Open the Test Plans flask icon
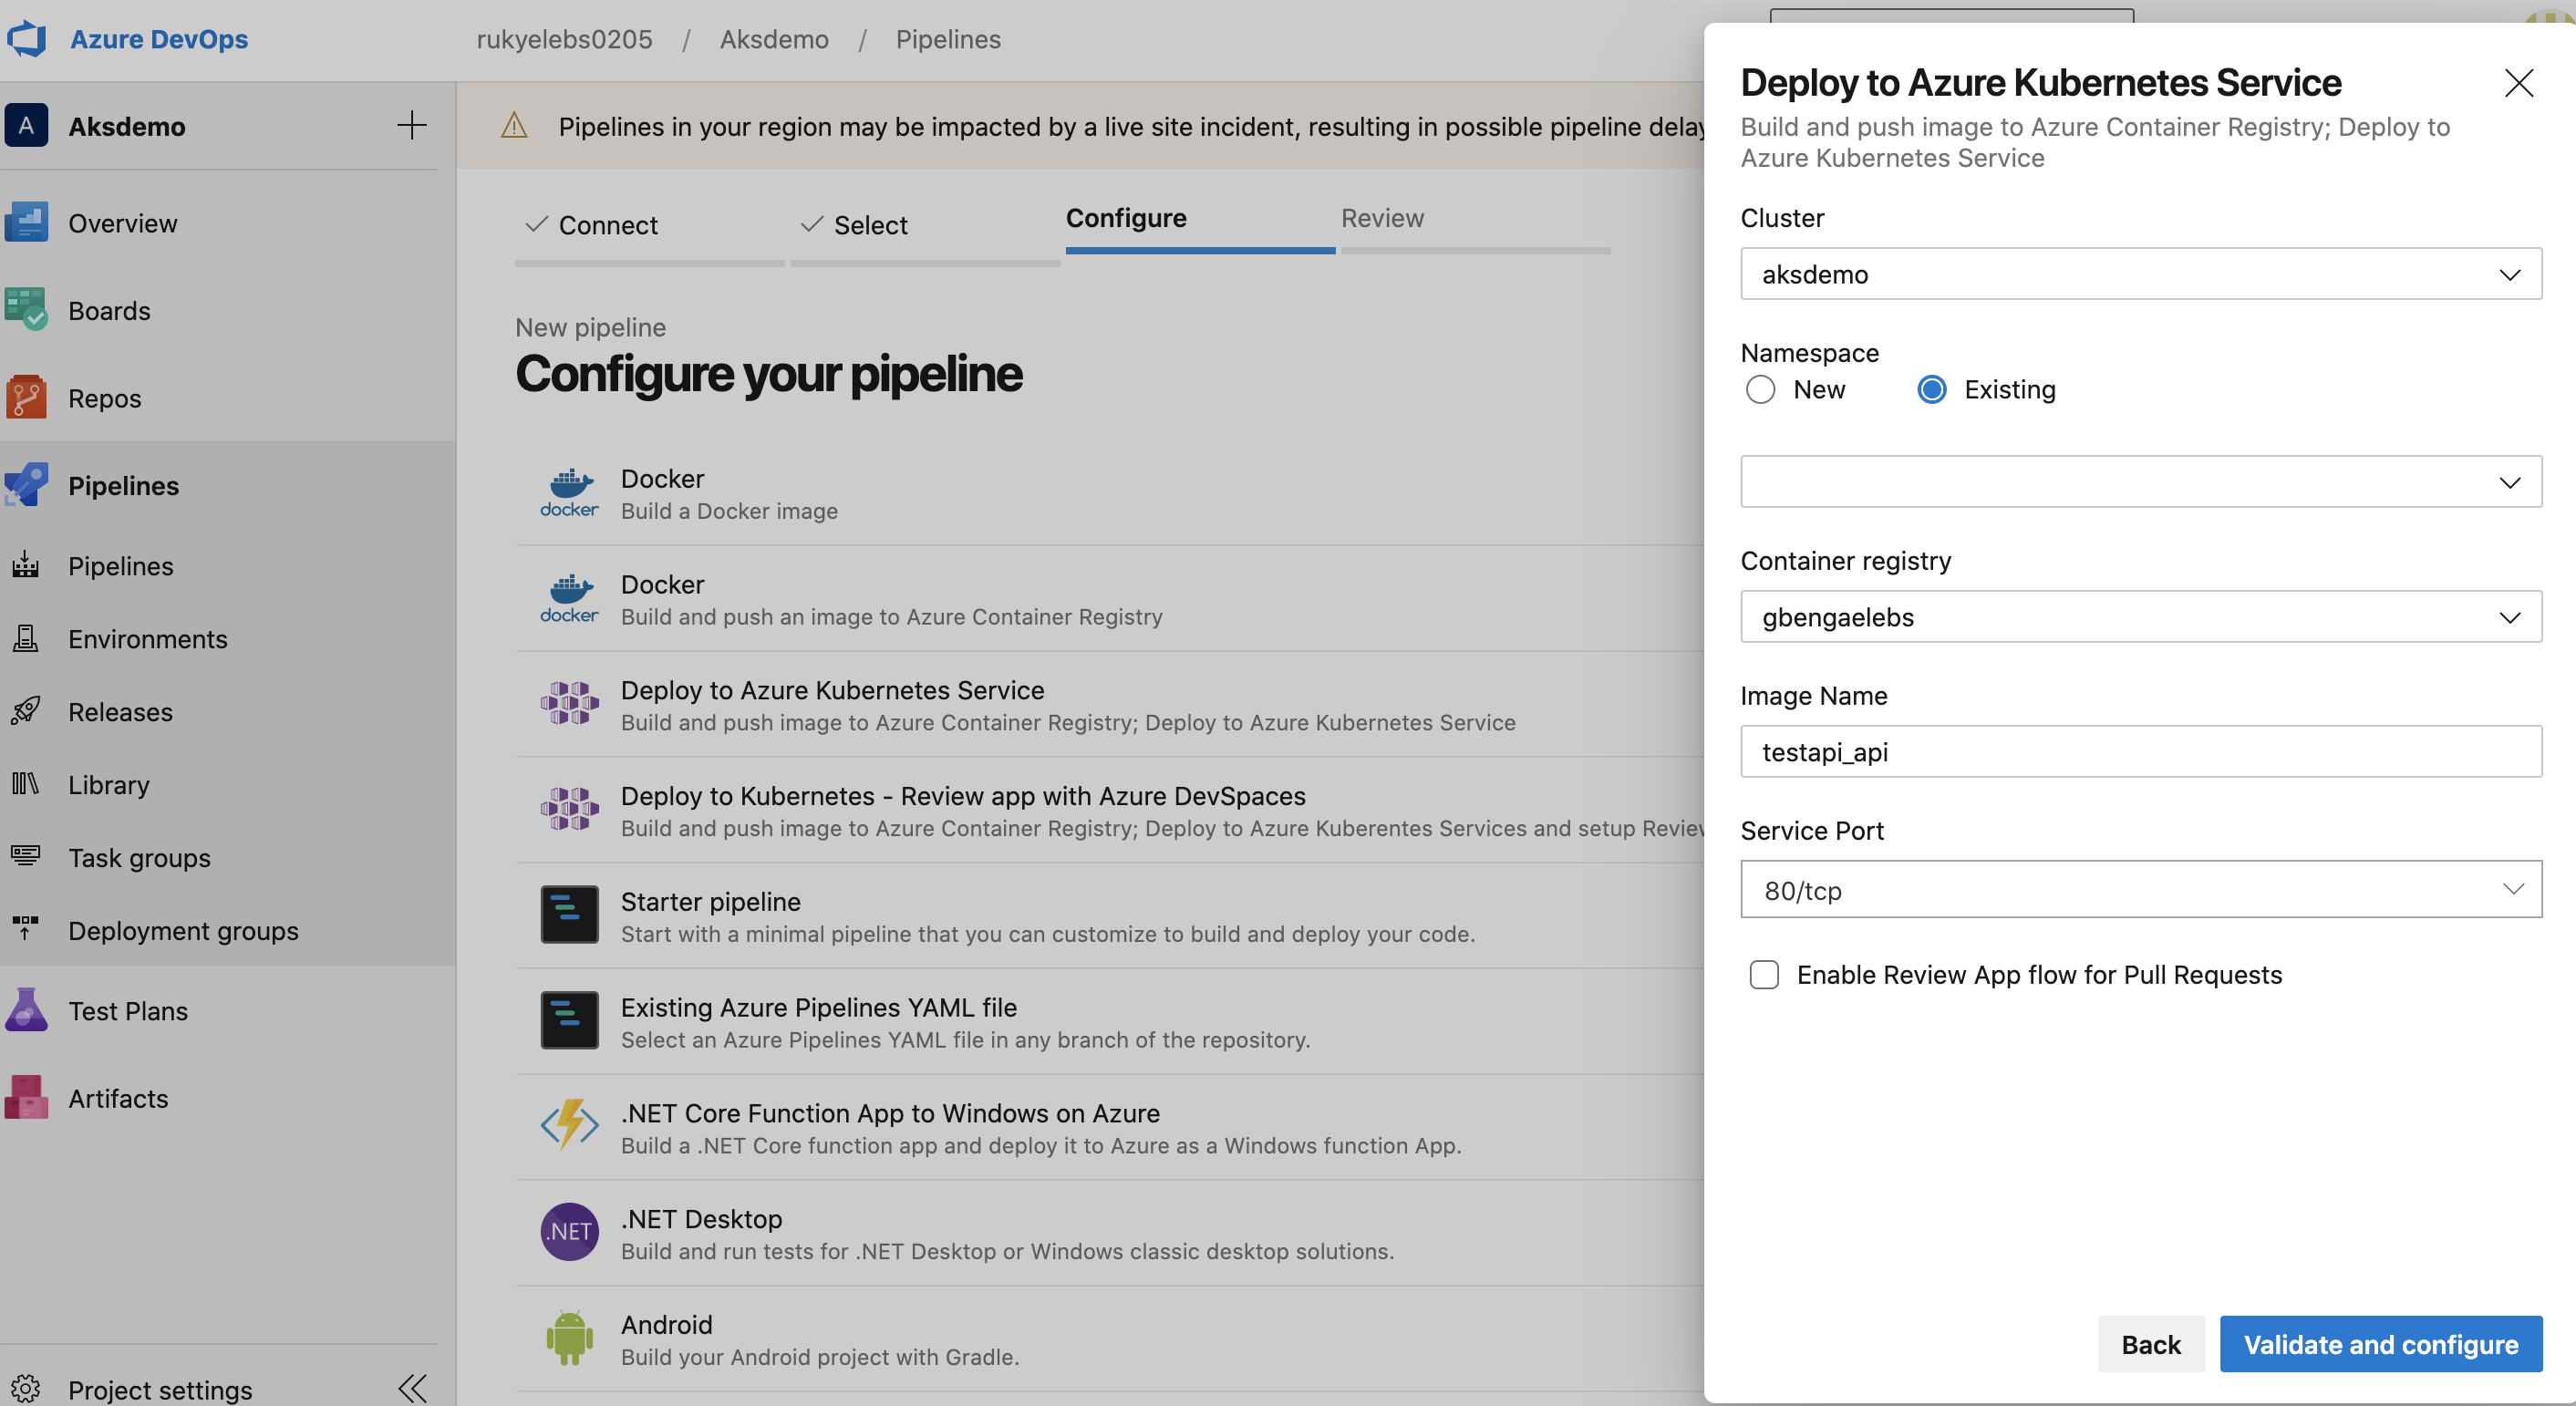The width and height of the screenshot is (2576, 1406). coord(26,1010)
